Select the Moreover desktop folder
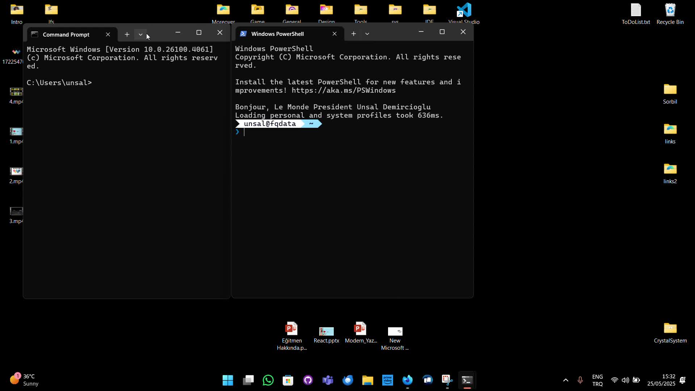 point(223,14)
